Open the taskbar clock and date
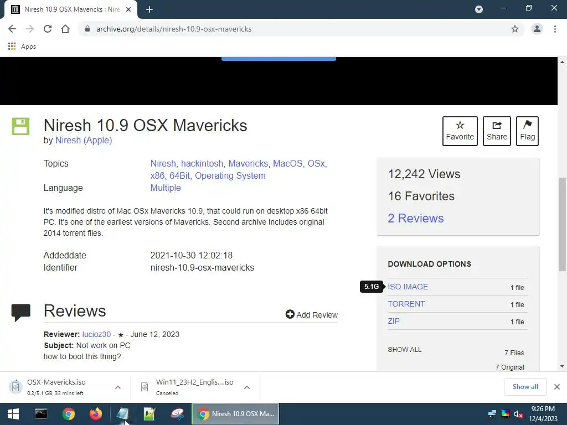567x425 pixels. coord(543,414)
